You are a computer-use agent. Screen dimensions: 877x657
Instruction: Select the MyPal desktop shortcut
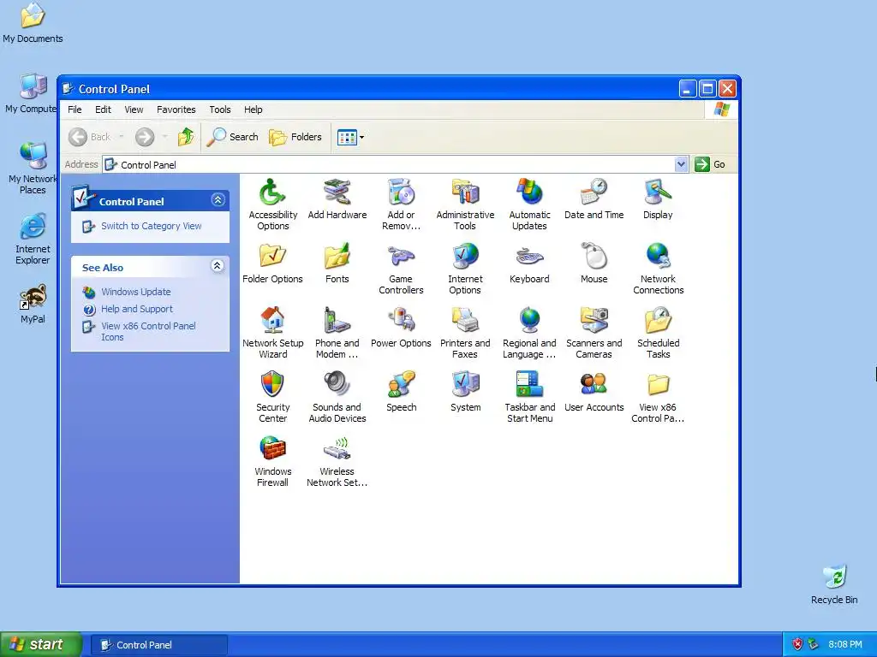[33, 304]
